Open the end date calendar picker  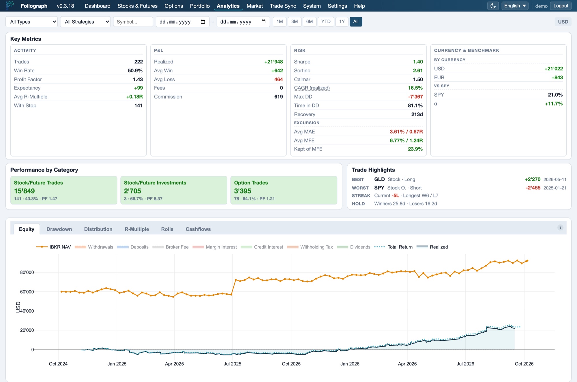(x=263, y=22)
